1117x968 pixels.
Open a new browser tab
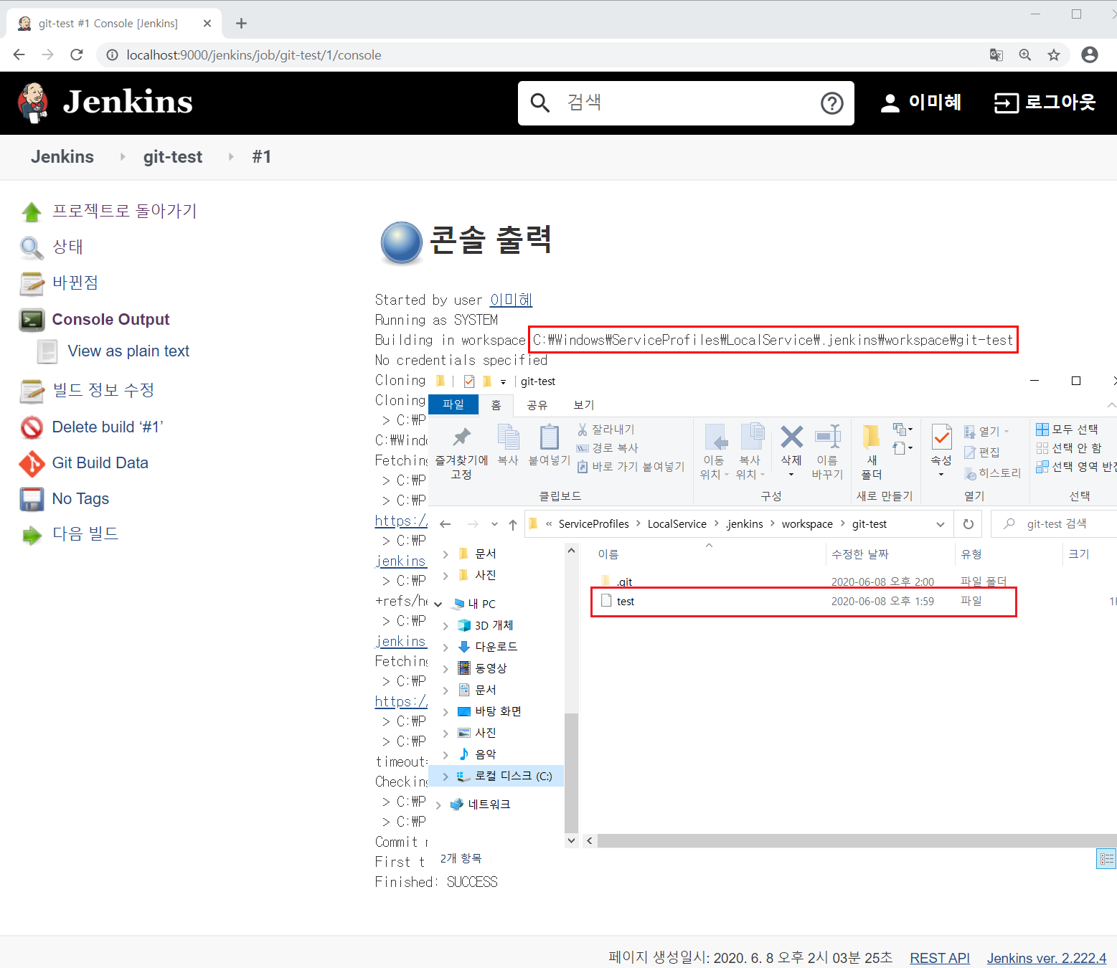tap(241, 24)
